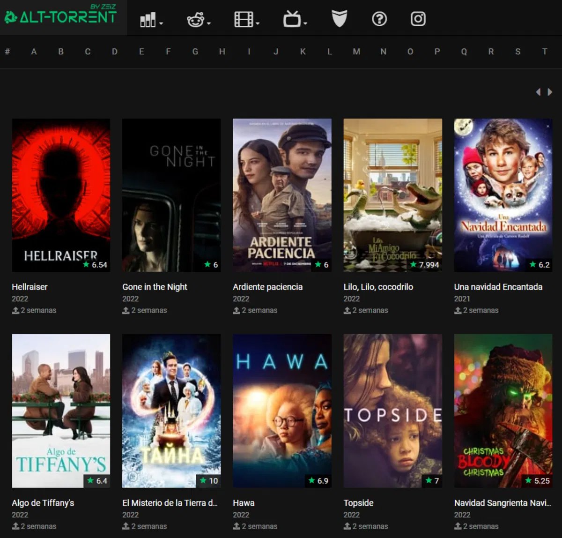The width and height of the screenshot is (562, 538).
Task: Filter titles by letter B
Action: (61, 52)
